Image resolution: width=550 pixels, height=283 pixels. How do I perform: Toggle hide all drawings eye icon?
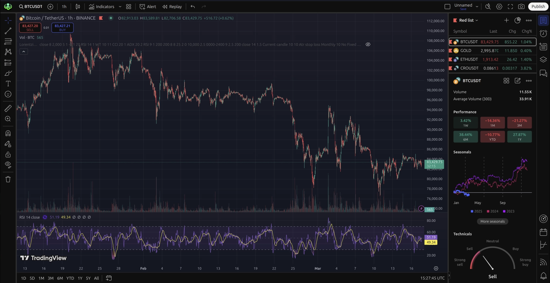click(8, 165)
